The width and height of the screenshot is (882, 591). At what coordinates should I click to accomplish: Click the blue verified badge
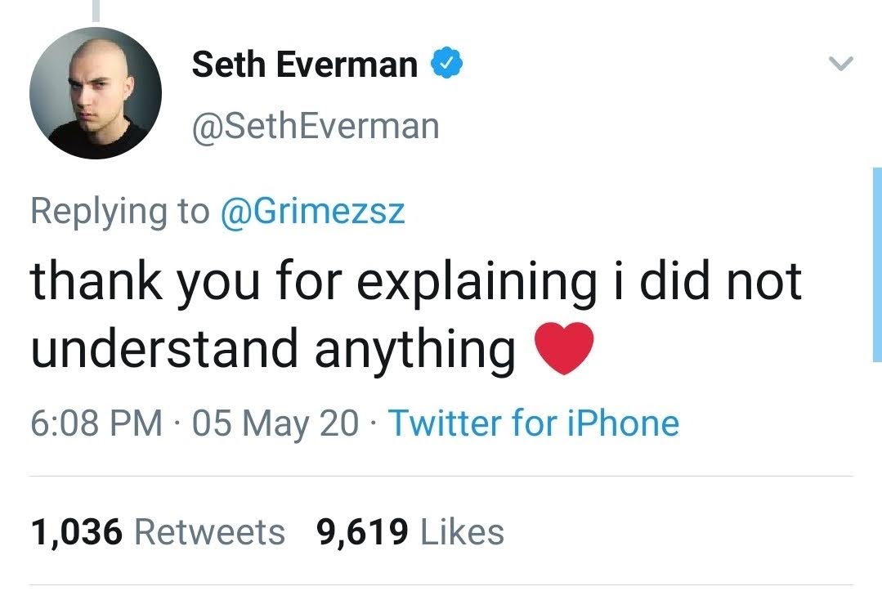coord(447,64)
